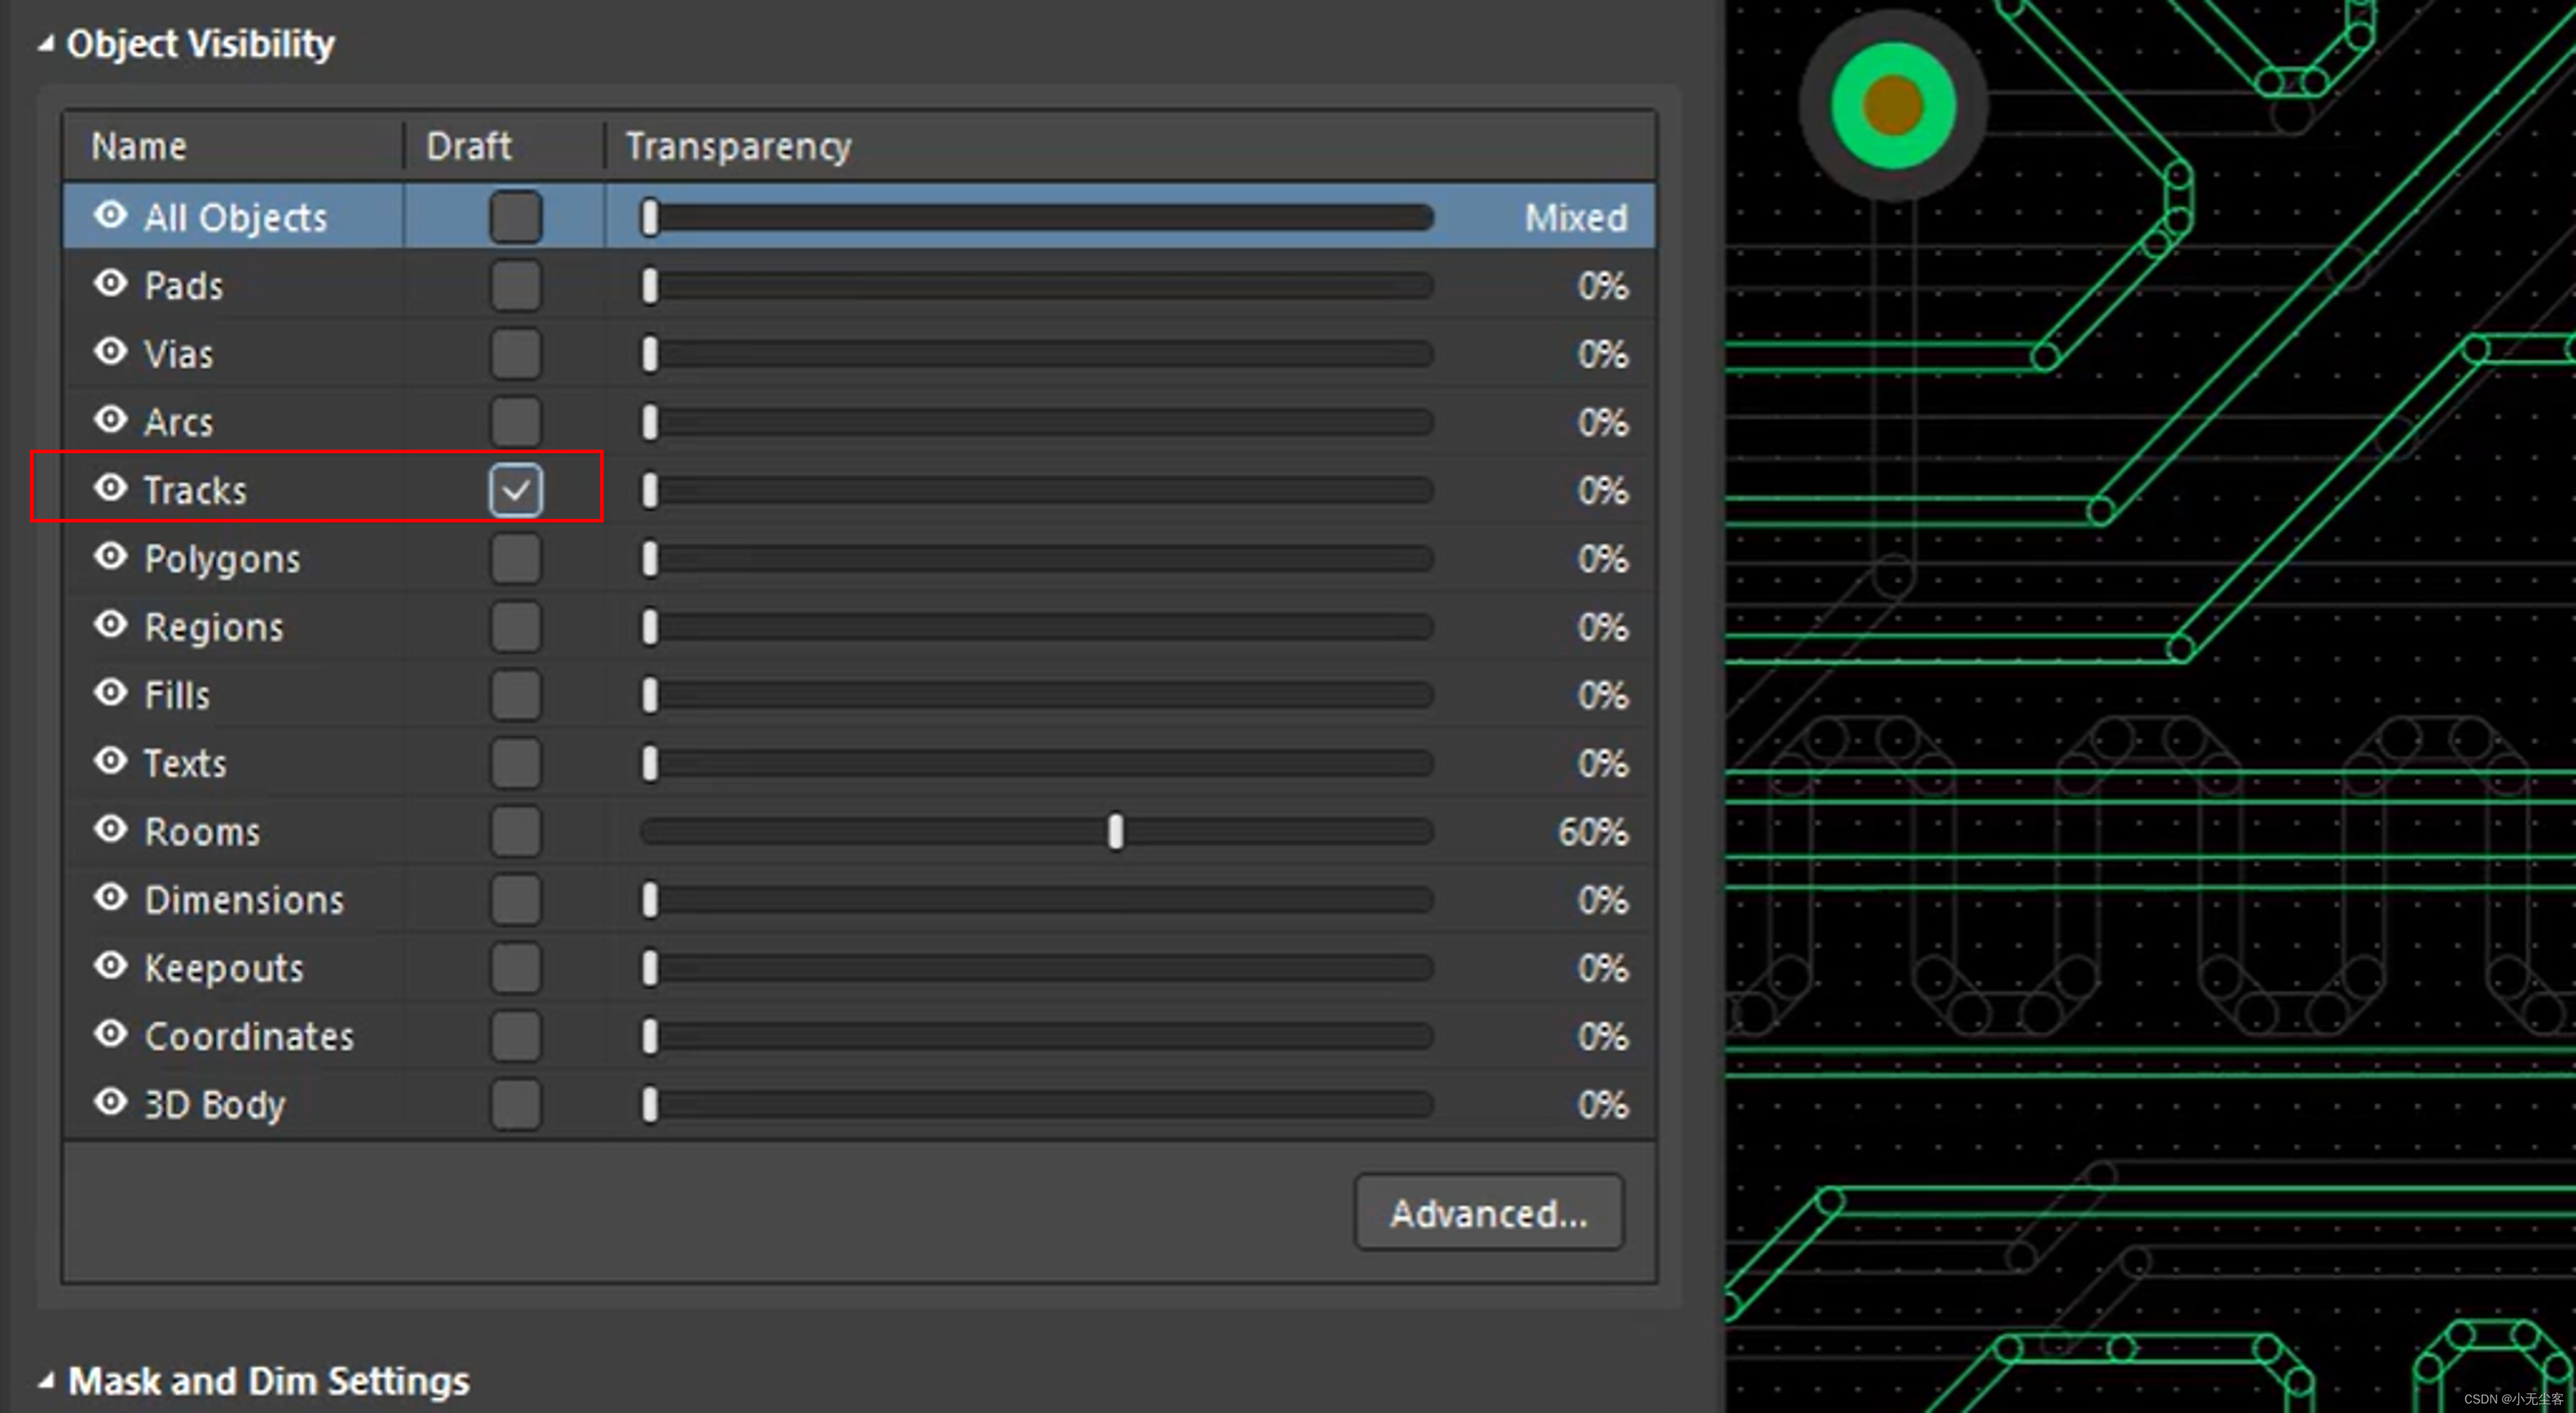Screen dimensions: 2576x1413
Task: Select the Keepouts row name
Action: pyautogui.click(x=224, y=968)
